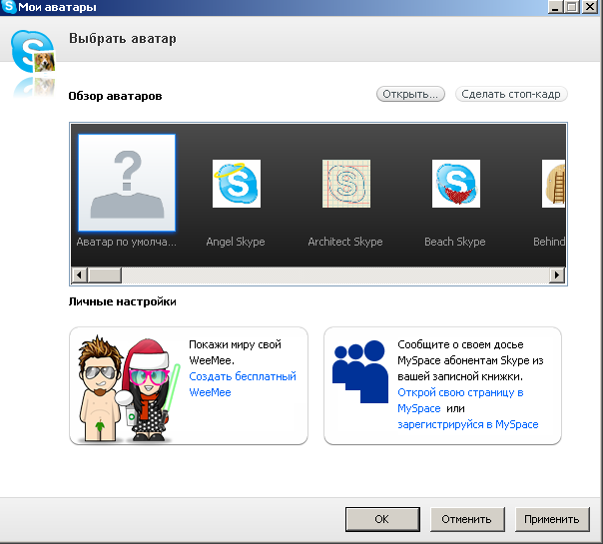This screenshot has width=603, height=544.
Task: Click the Skype icon in the title bar
Action: 8,7
